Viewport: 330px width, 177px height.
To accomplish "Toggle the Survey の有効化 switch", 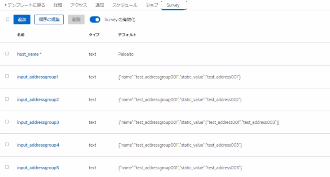I will click(95, 20).
